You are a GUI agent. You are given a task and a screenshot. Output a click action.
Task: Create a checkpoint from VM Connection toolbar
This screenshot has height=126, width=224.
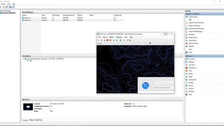pos(120,40)
